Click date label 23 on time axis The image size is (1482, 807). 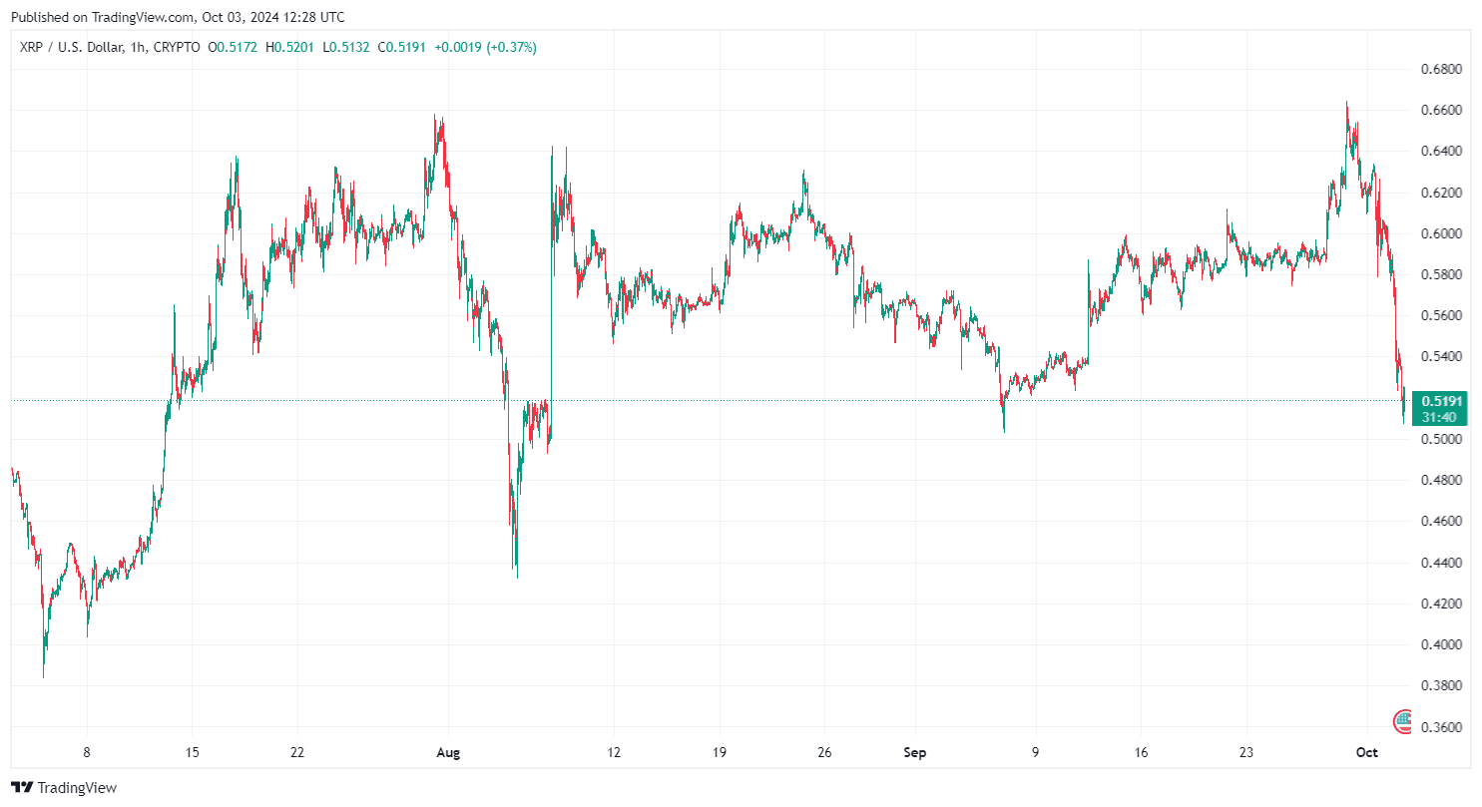[x=1246, y=753]
